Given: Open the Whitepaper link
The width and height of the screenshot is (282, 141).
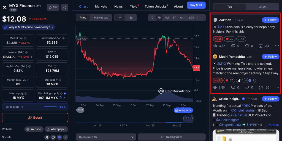Looking at the screenshot, I should pos(56,129).
